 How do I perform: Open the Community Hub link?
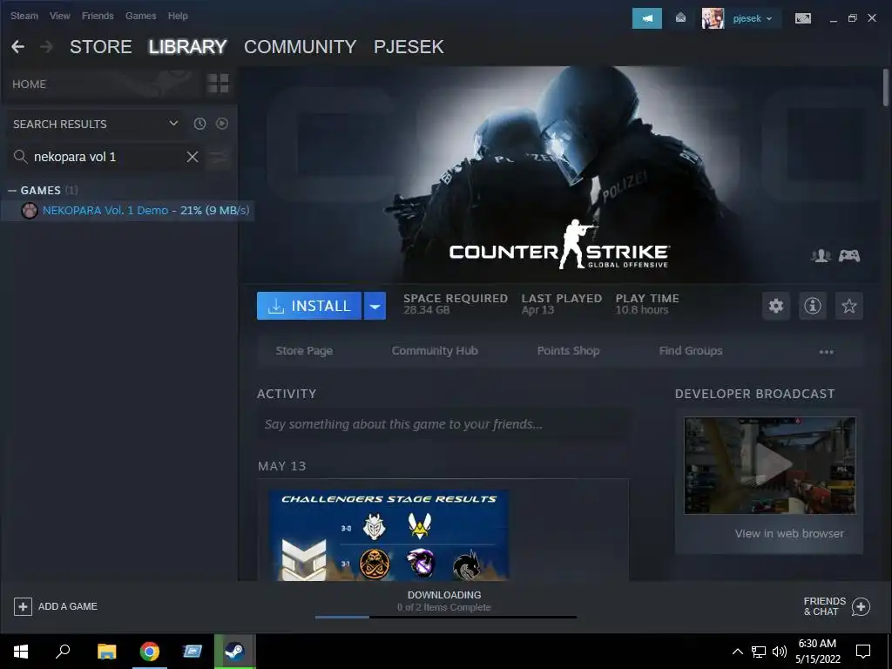coord(435,351)
